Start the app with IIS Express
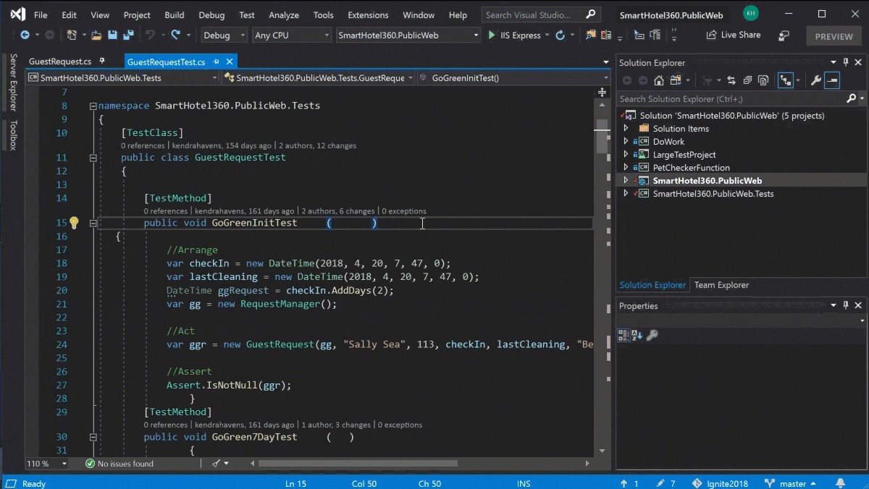 [515, 35]
